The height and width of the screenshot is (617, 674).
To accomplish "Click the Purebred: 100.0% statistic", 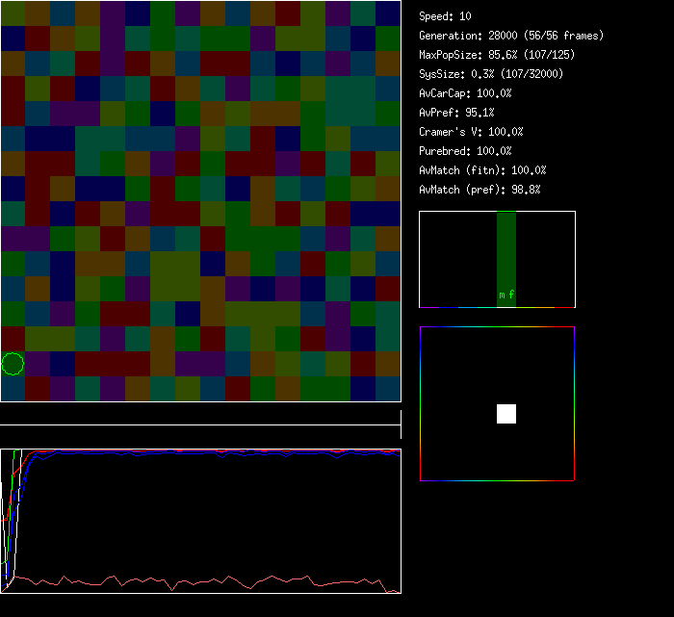I will coord(465,151).
